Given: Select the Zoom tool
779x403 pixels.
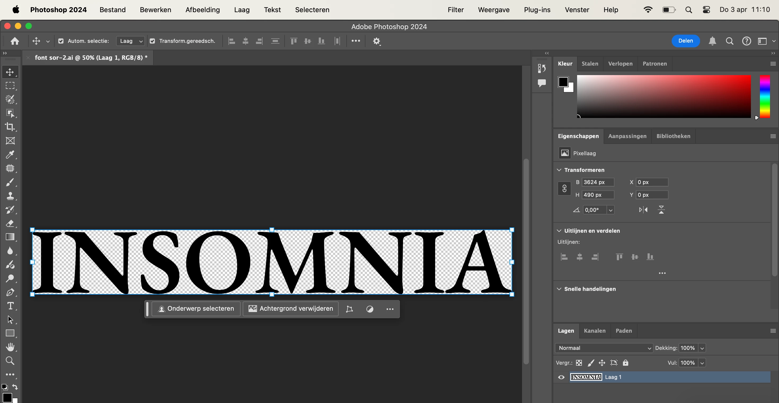Looking at the screenshot, I should [10, 360].
